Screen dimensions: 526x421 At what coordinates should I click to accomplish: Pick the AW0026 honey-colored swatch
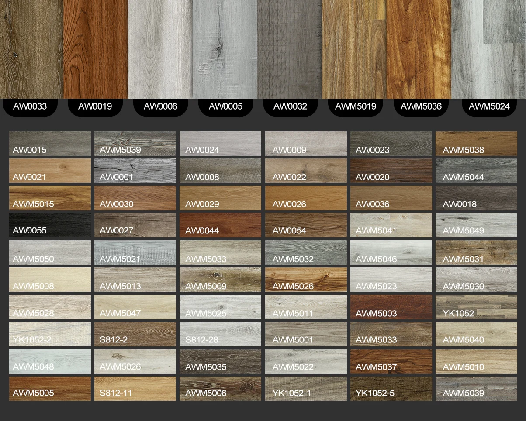click(306, 198)
